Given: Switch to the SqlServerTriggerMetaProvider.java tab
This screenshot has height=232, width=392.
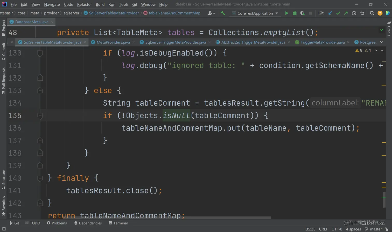Looking at the screenshot, I should click(176, 42).
